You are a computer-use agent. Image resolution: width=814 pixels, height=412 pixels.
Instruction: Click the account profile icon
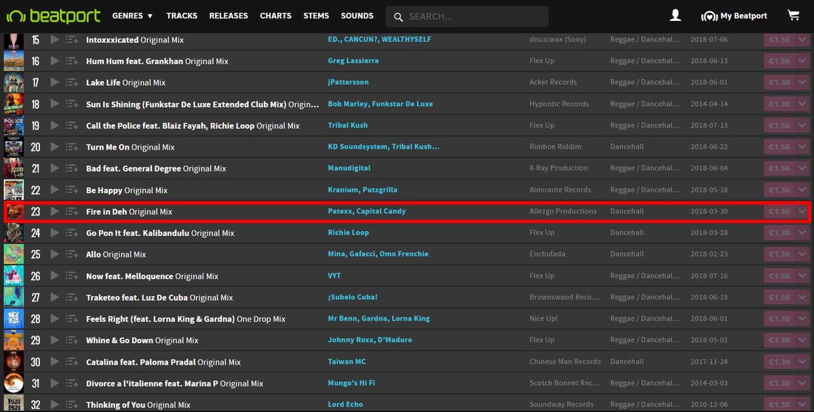click(x=675, y=15)
